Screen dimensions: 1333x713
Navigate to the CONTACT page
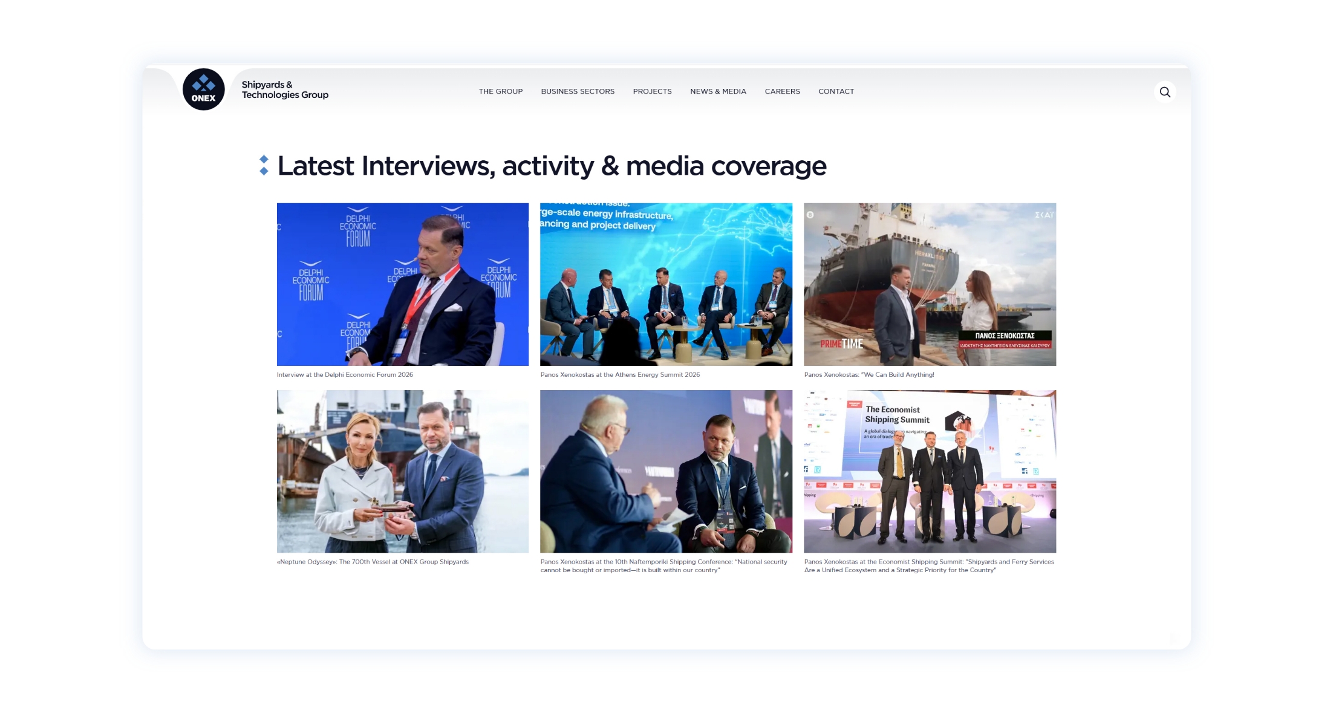pos(836,91)
